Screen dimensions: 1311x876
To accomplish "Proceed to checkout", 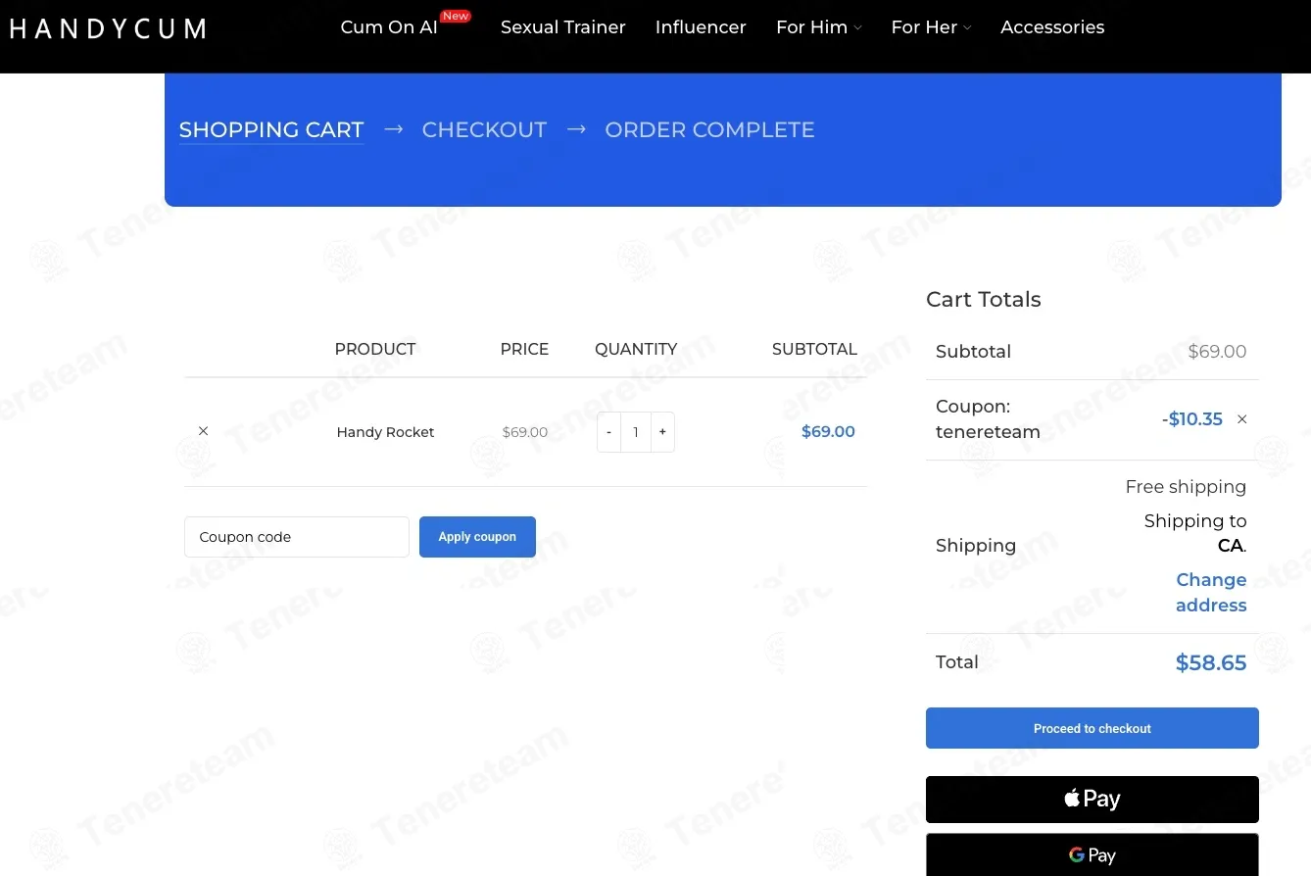I will tap(1092, 728).
